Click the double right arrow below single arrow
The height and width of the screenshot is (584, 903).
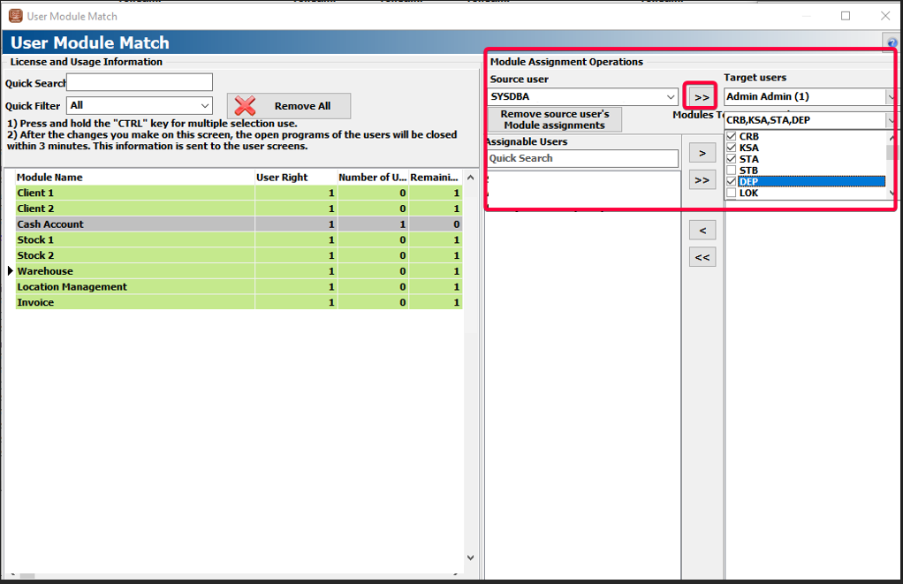pos(702,180)
